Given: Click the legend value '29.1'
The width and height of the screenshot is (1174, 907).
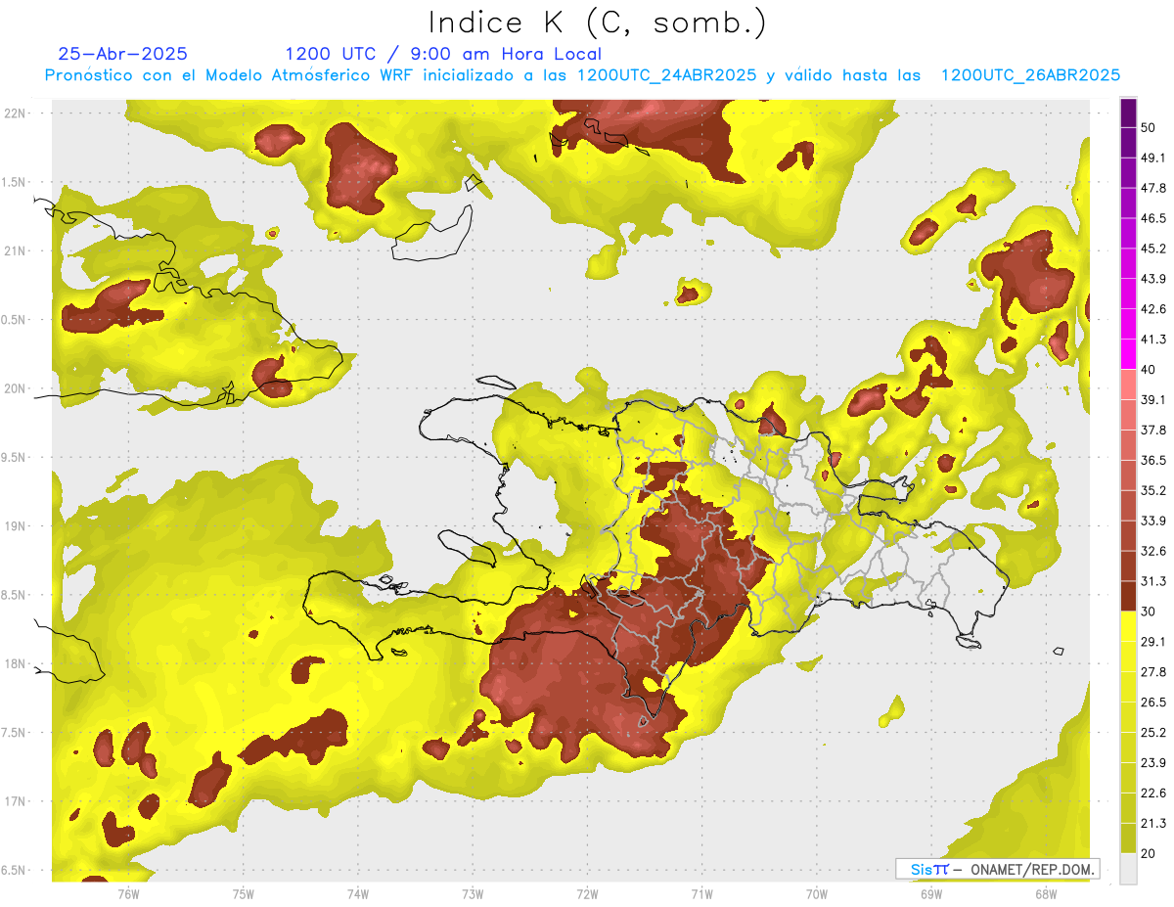Looking at the screenshot, I should 1152,642.
